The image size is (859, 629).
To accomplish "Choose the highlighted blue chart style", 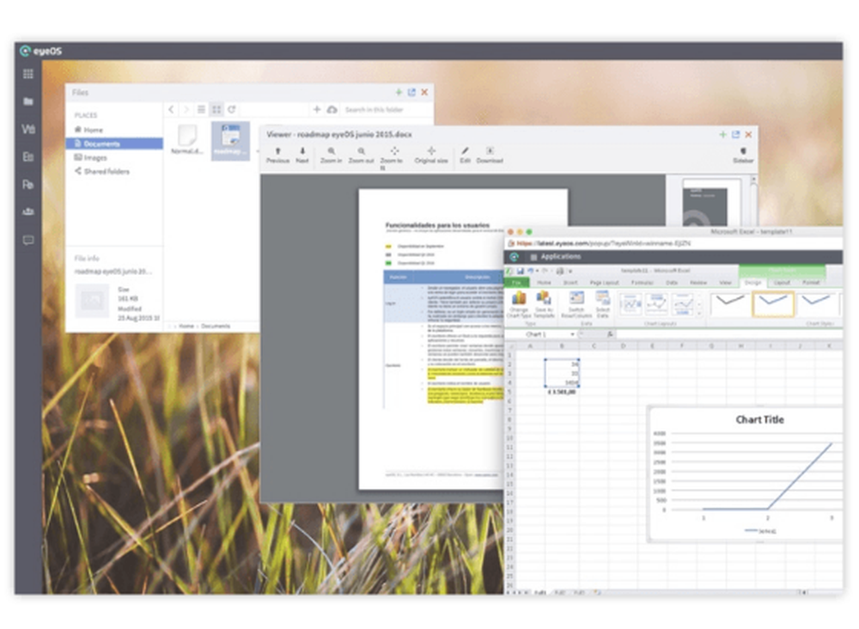I will (773, 303).
